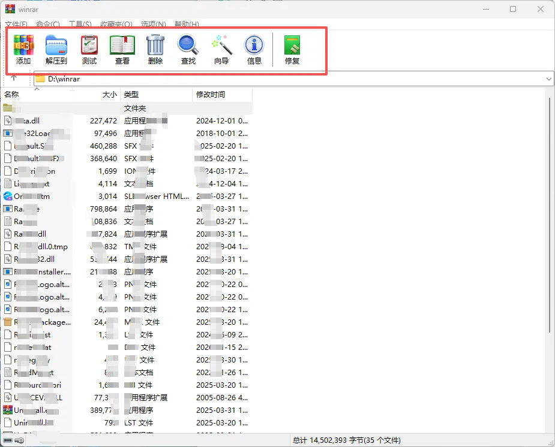Select the file sized 3,014
The image size is (555, 447).
pos(127,196)
